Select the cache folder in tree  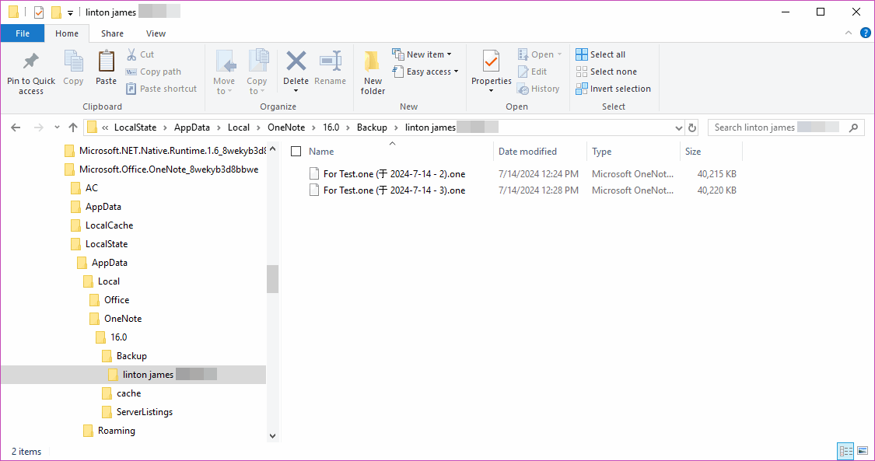[x=121, y=393]
